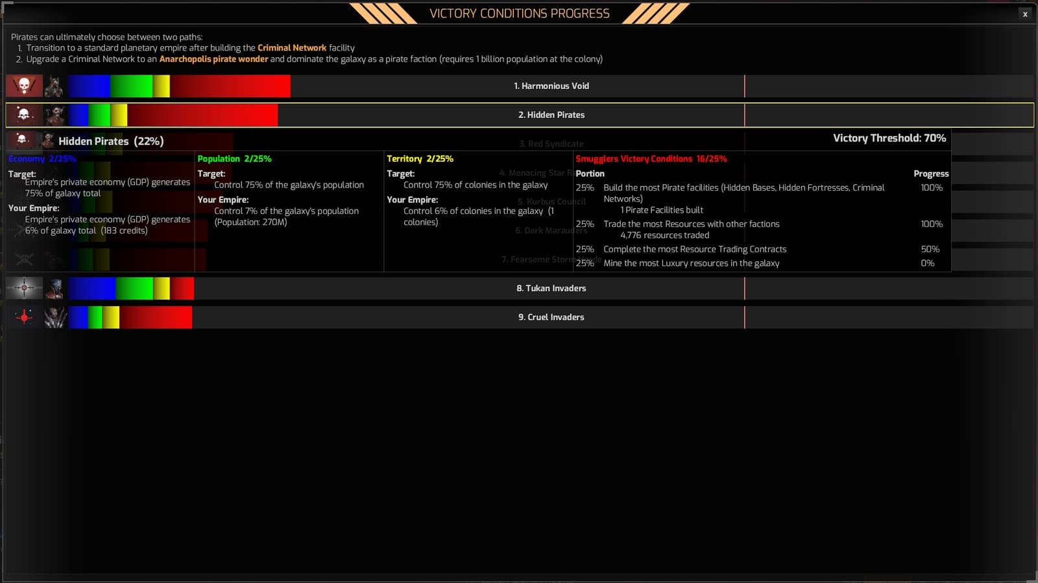This screenshot has width=1038, height=583.
Task: Click the portrait beside the Hidden Pirates (22%) heading
Action: (47, 140)
